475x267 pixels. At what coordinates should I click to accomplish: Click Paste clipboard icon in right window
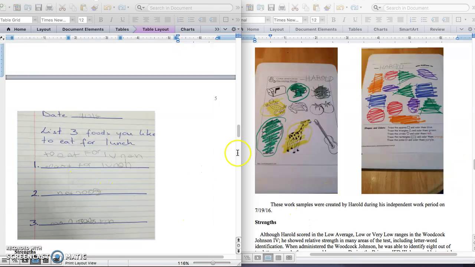(x=316, y=7)
